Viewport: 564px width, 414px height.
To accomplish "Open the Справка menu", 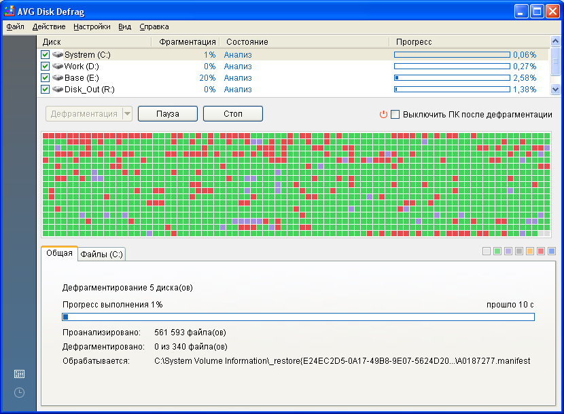I will coord(154,26).
